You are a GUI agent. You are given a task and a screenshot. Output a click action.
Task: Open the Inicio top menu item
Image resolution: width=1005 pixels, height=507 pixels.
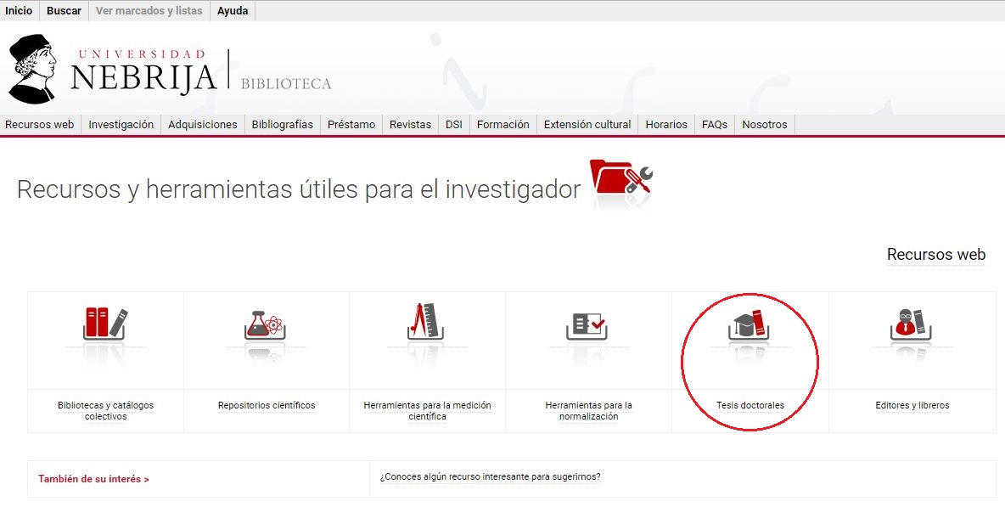click(x=19, y=11)
